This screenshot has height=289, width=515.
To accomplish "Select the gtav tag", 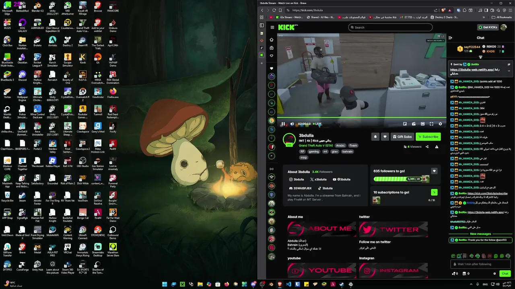I will click(335, 152).
